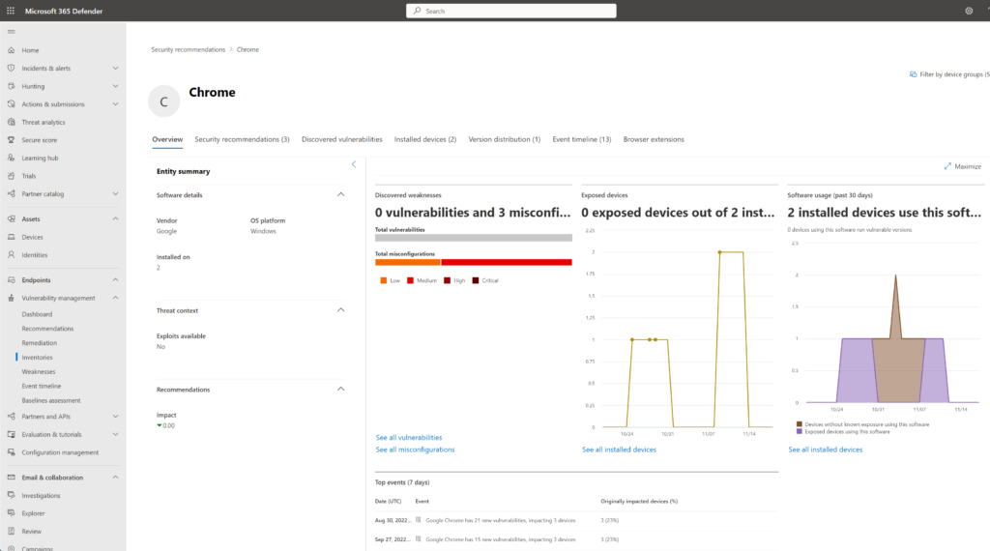Click the Hunting icon in sidebar
This screenshot has width=990, height=551.
[11, 86]
